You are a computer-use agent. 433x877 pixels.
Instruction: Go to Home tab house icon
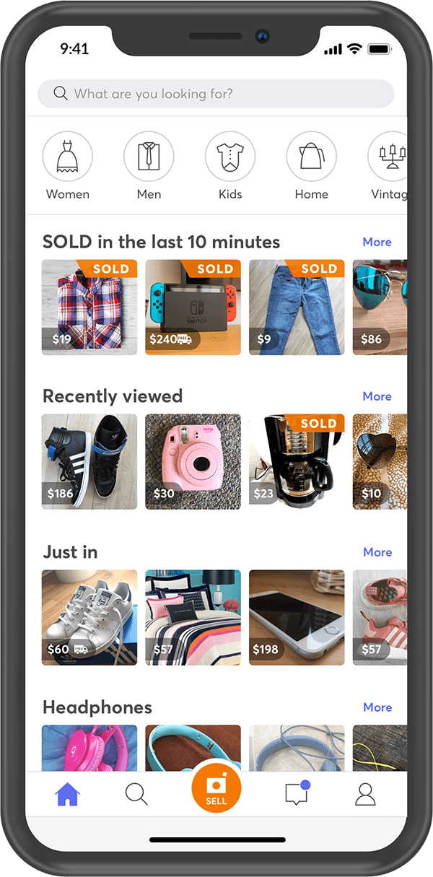67,795
